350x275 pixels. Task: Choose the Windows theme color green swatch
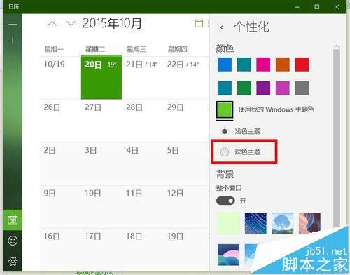click(225, 109)
